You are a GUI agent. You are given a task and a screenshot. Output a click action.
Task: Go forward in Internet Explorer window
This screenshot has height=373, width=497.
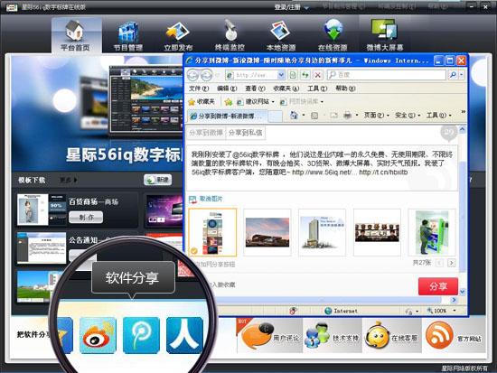(x=206, y=75)
